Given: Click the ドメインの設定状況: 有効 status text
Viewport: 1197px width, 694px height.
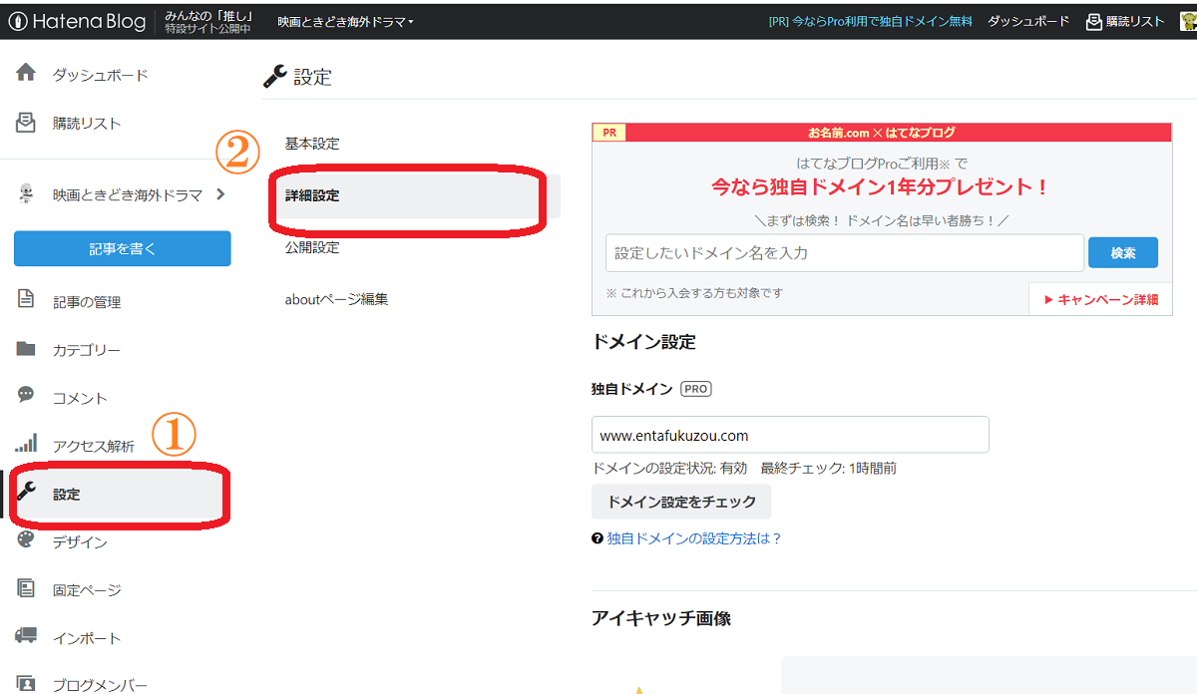Looking at the screenshot, I should (x=668, y=468).
